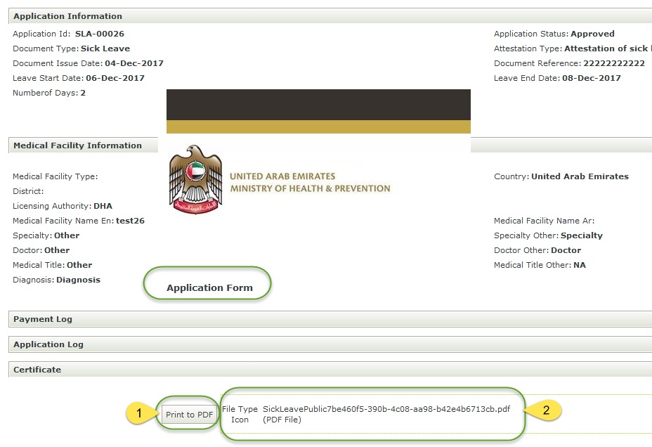Toggle the Certificate section header

click(x=37, y=370)
